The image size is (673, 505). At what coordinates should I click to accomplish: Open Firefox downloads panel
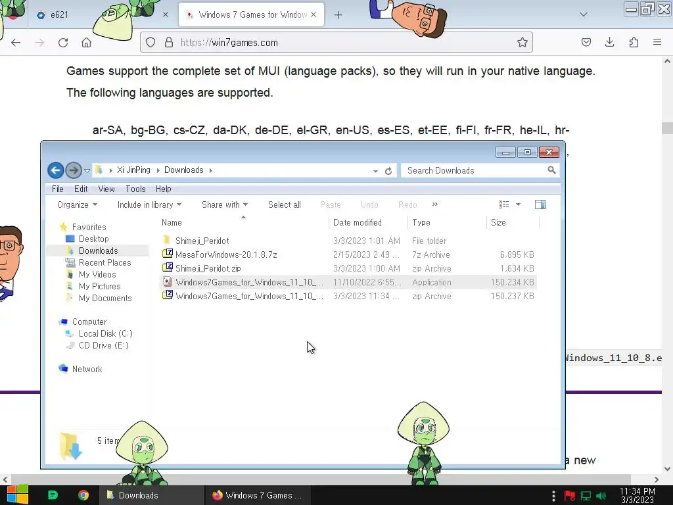609,42
